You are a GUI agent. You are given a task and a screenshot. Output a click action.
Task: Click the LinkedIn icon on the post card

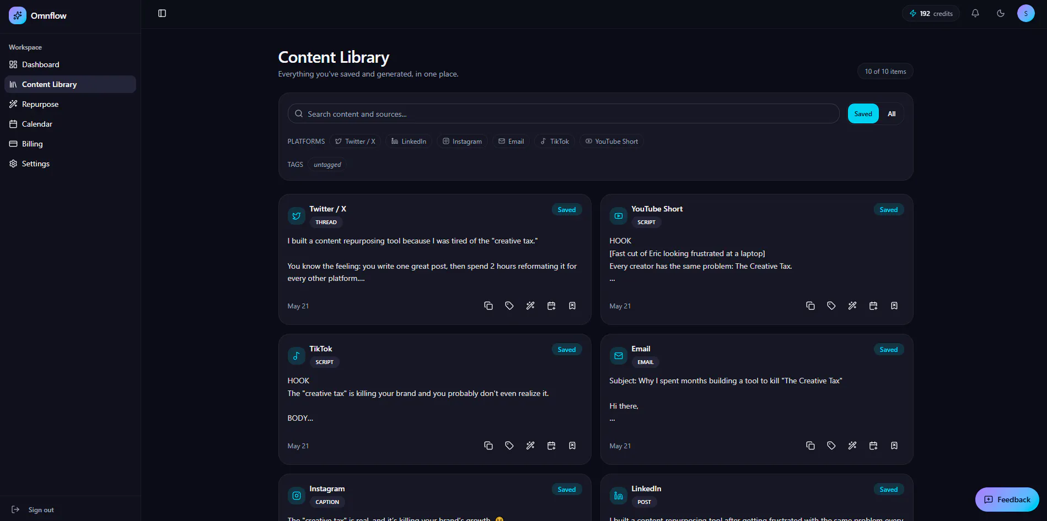coord(619,496)
